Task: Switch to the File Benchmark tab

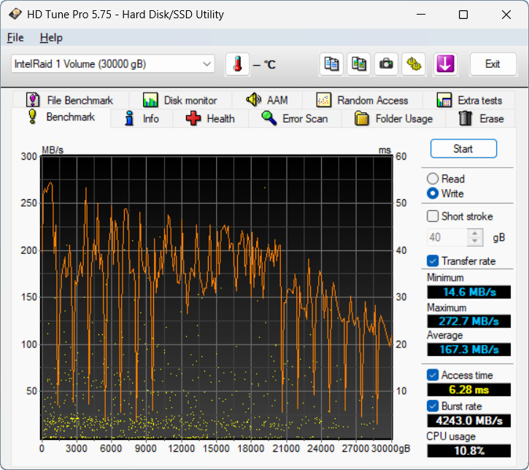Action: pyautogui.click(x=70, y=100)
